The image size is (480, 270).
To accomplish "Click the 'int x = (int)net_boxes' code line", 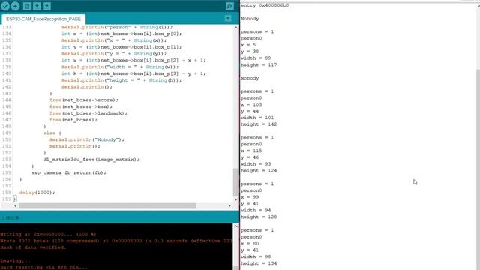I will pos(121,34).
